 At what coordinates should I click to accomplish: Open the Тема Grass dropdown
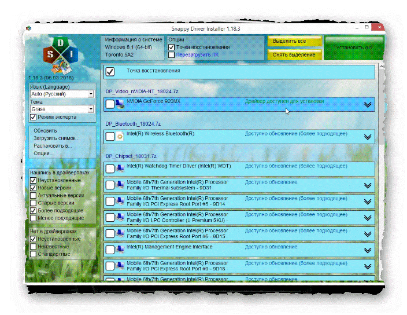click(62, 109)
